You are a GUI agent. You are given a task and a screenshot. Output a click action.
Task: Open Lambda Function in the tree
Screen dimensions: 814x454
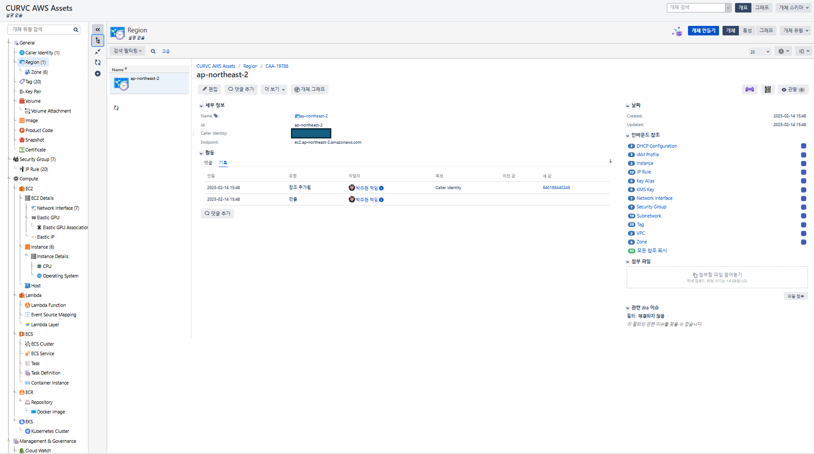48,305
